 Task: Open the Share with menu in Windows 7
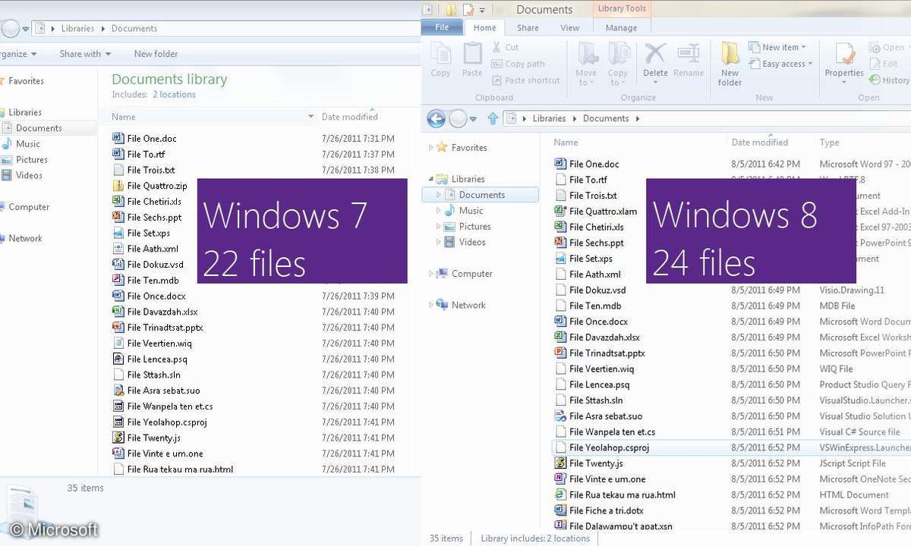point(85,54)
